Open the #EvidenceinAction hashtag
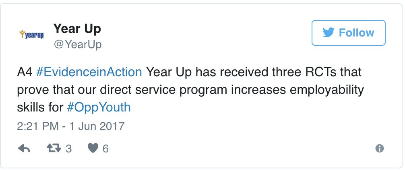The height and width of the screenshot is (170, 405). 89,72
